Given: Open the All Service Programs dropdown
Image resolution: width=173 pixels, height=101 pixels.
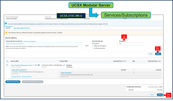Looking at the screenshot, I should [x=30, y=41].
